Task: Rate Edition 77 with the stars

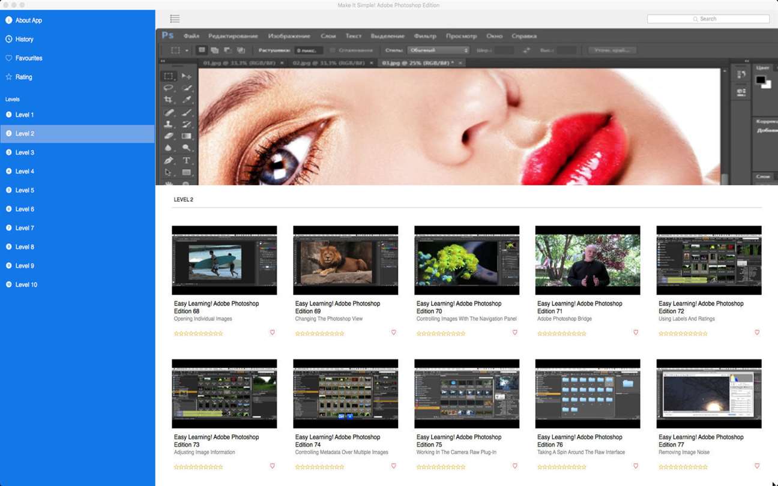Action: pyautogui.click(x=683, y=467)
